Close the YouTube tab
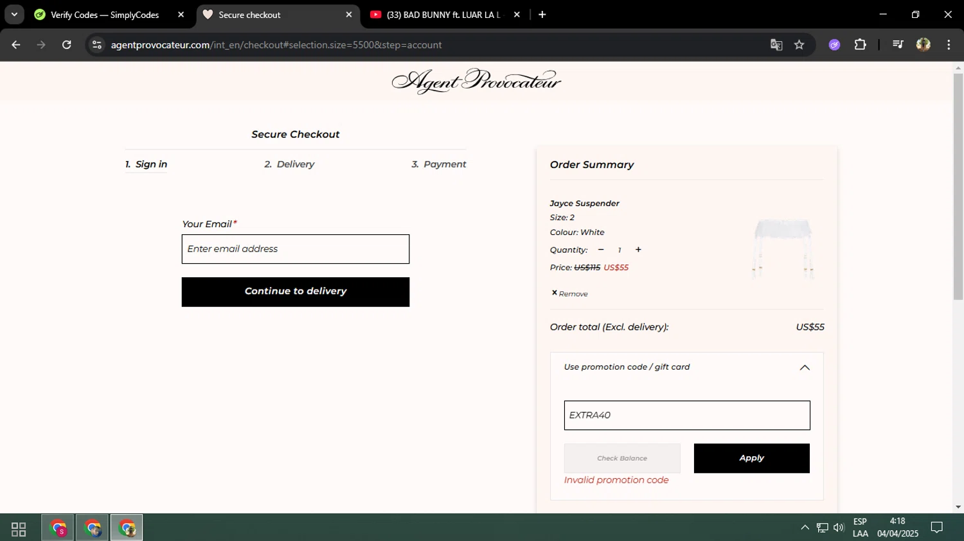The width and height of the screenshot is (964, 541). (517, 15)
